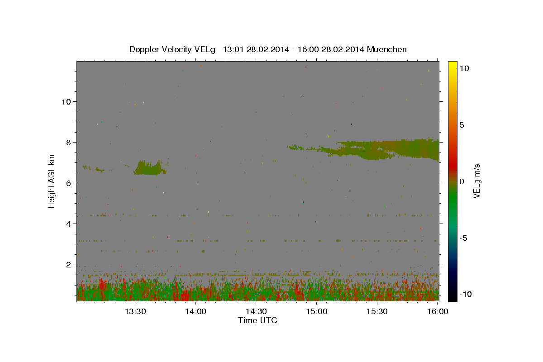Click the colorbar value -5

point(463,238)
